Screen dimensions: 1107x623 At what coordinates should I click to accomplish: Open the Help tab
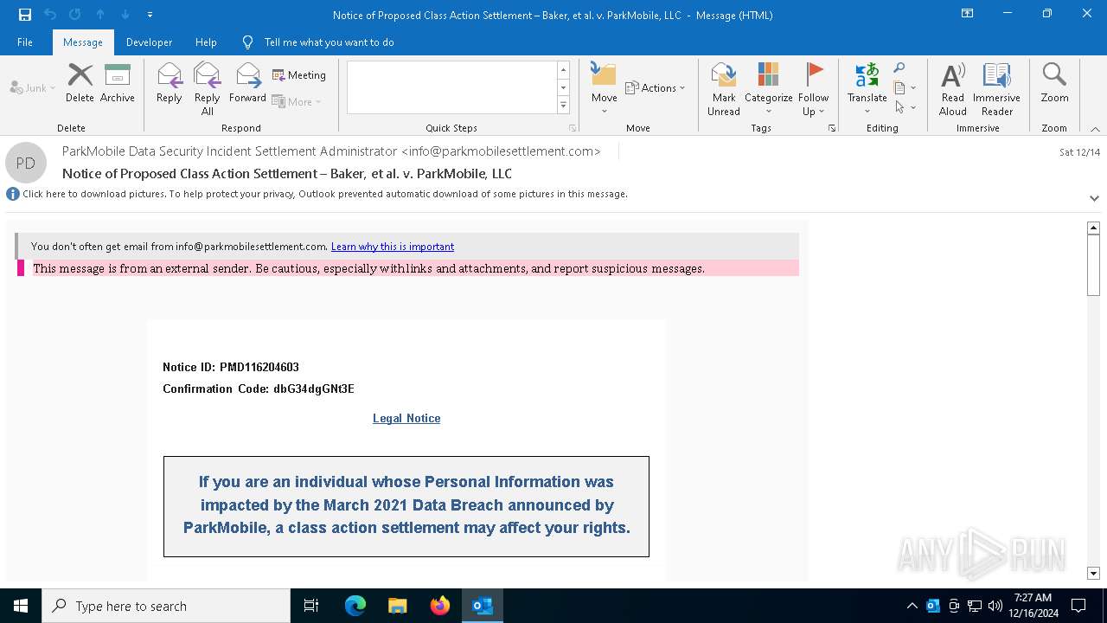[x=206, y=42]
